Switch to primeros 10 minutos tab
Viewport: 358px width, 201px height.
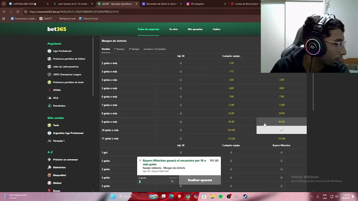click(155, 49)
